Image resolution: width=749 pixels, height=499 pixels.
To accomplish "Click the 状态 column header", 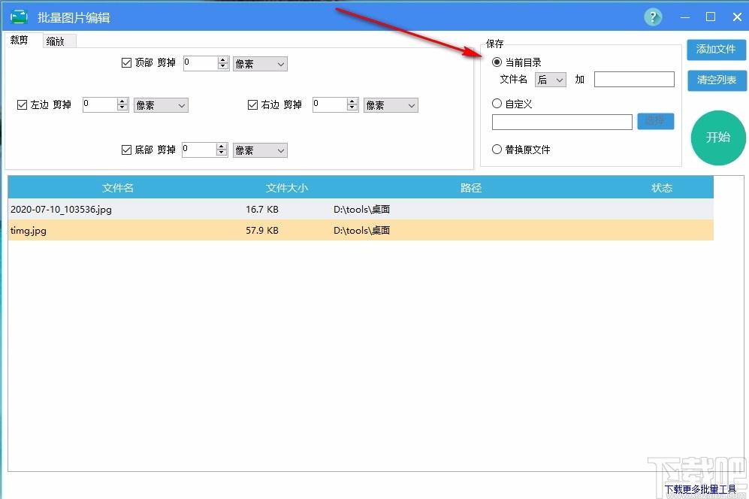I will [662, 188].
